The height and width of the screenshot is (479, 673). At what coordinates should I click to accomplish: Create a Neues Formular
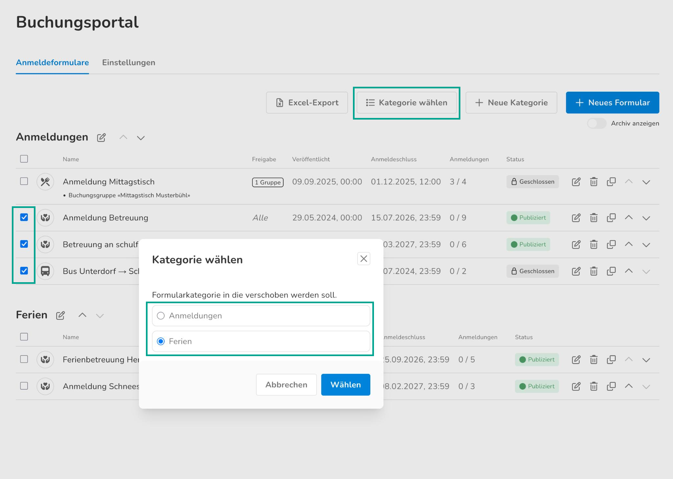(x=613, y=103)
